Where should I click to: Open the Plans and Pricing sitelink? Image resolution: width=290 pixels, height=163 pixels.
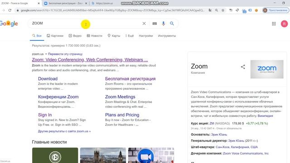pyautogui.click(x=122, y=115)
